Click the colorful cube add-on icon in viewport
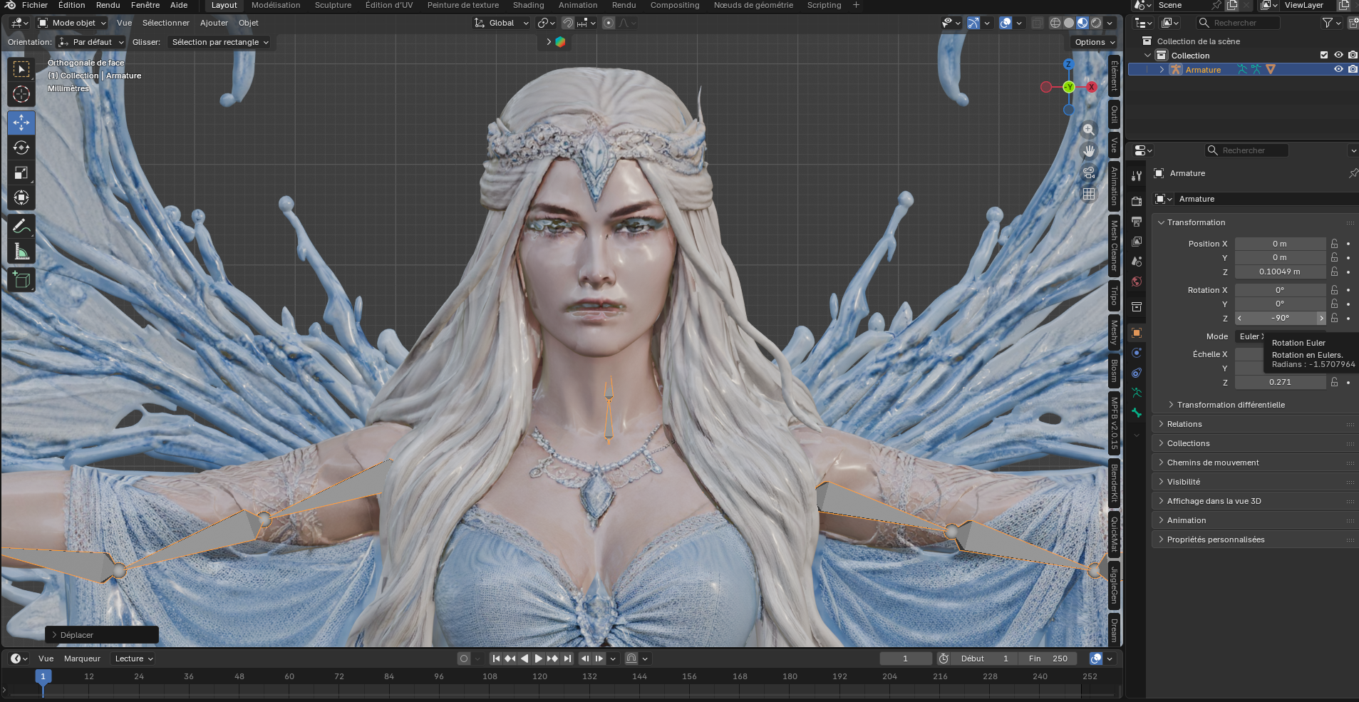 pos(560,42)
